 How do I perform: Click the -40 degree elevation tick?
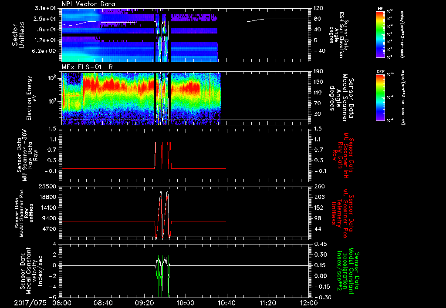(318, 51)
